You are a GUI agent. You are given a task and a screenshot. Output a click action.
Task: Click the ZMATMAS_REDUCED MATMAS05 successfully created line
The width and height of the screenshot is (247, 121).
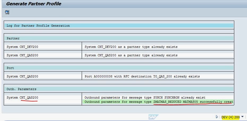[x=158, y=102]
